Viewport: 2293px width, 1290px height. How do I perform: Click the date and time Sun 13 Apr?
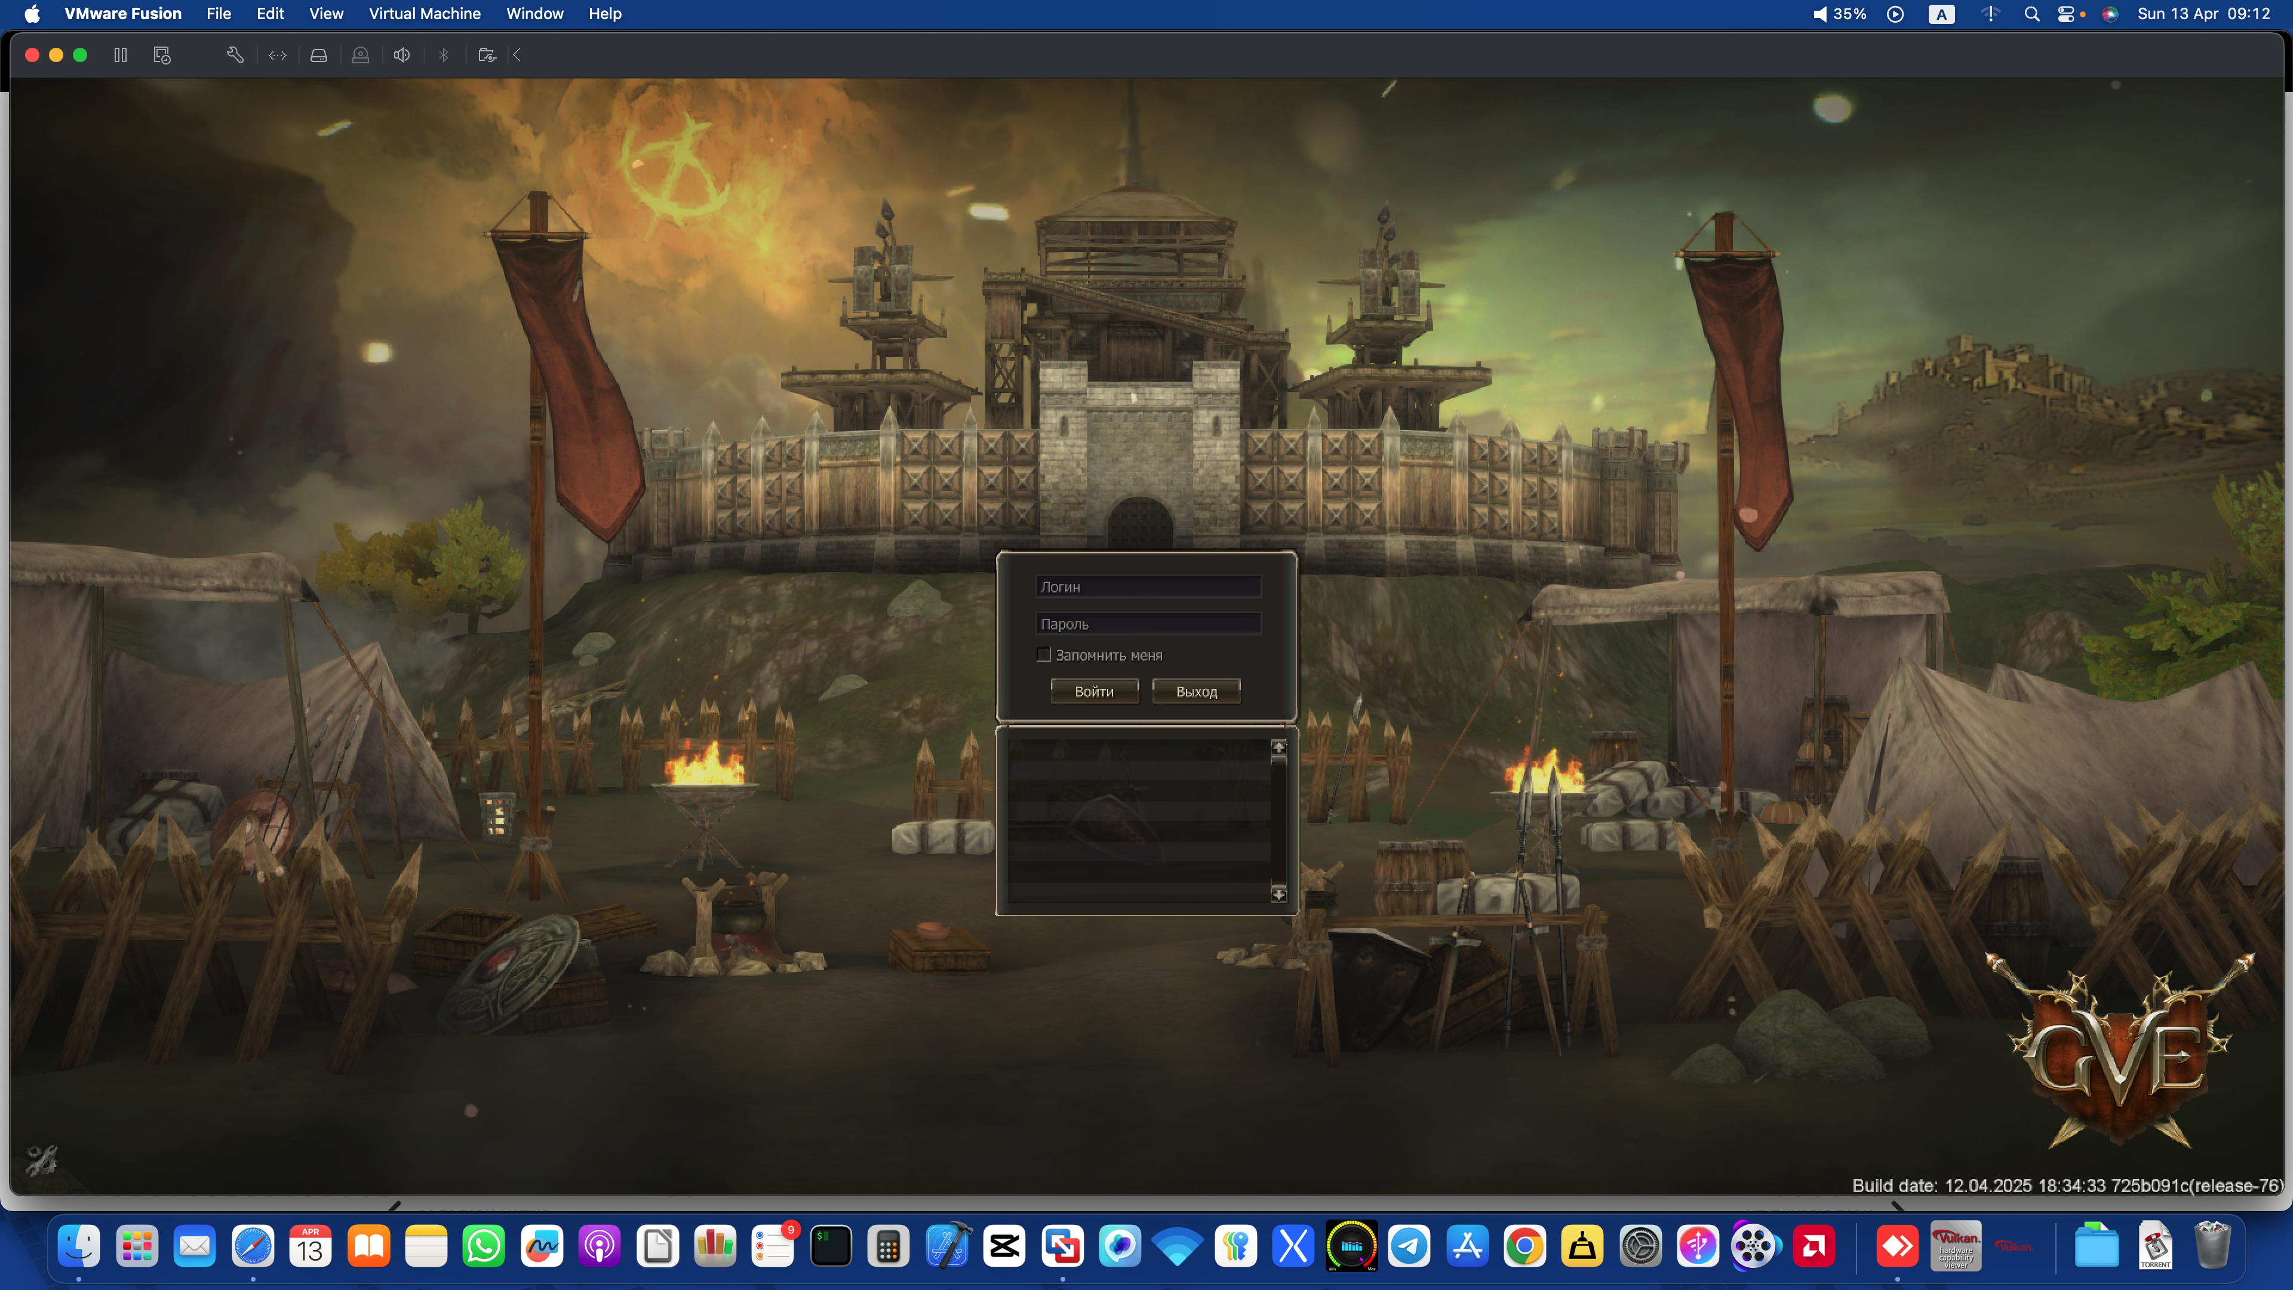point(2204,13)
